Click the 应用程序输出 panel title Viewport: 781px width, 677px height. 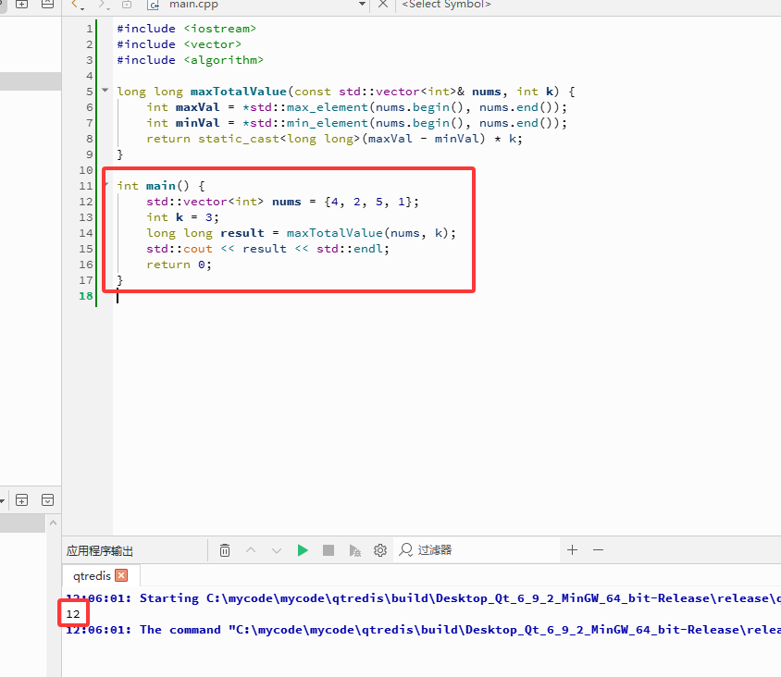pyautogui.click(x=100, y=550)
